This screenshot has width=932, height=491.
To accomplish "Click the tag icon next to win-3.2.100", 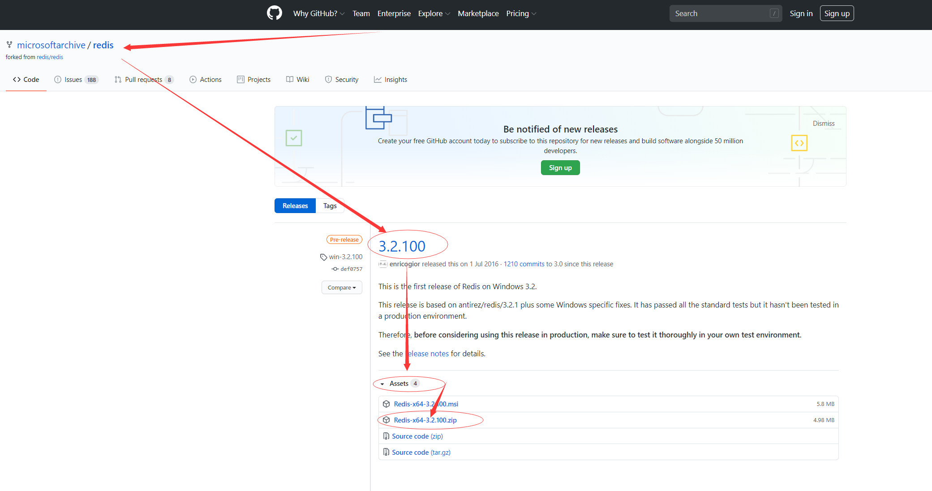I will [323, 257].
